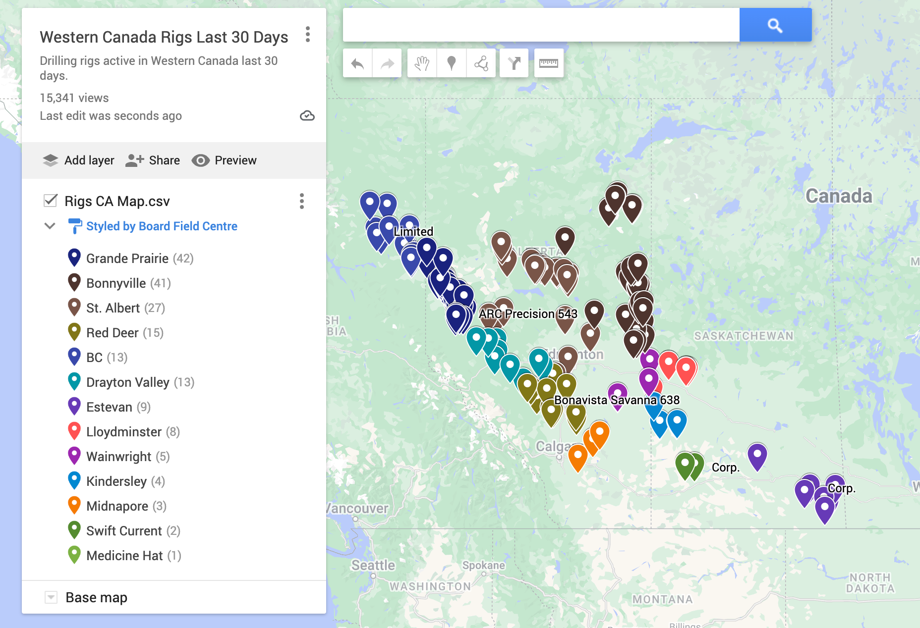Toggle visibility of Rigs CA Map.csv layer

click(x=49, y=201)
